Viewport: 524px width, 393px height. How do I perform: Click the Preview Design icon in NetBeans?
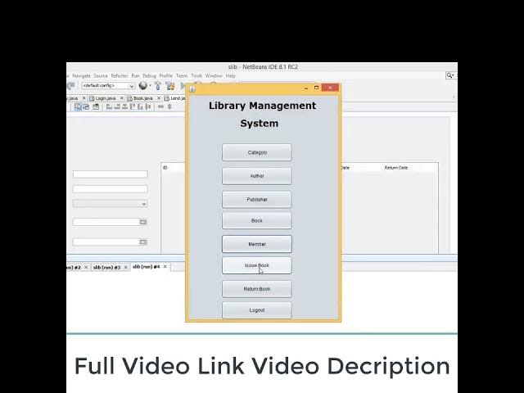coord(96,106)
